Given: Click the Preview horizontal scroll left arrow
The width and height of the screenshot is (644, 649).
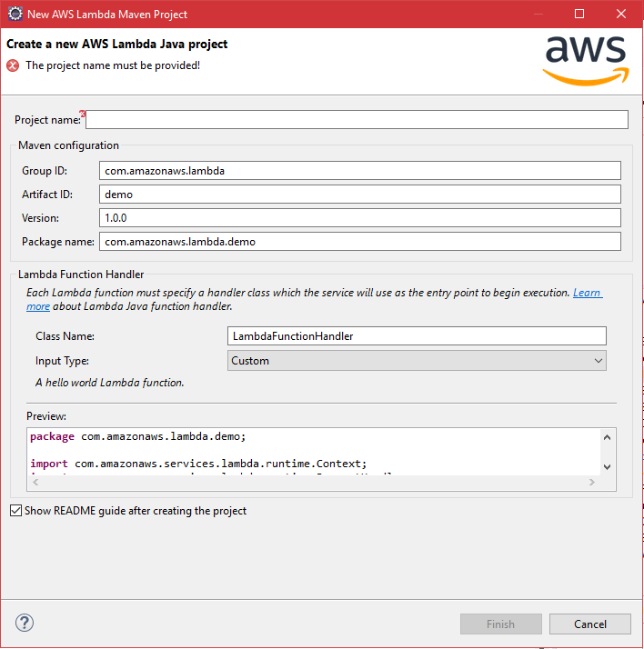Looking at the screenshot, I should pos(35,482).
